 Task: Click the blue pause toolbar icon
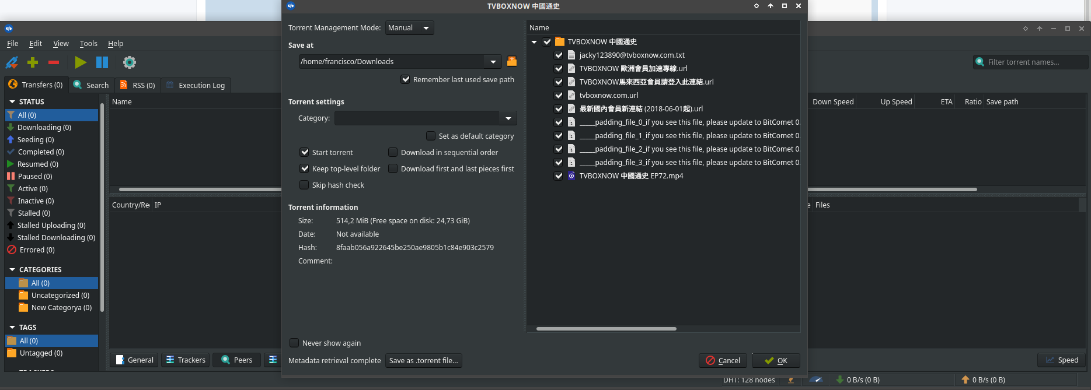102,62
